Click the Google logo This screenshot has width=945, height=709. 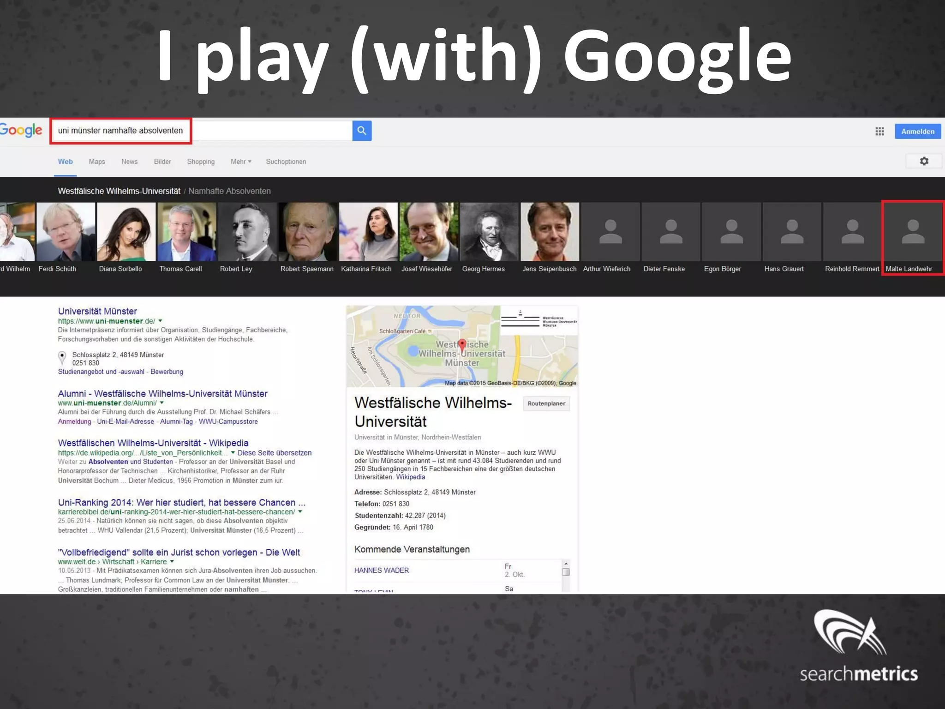21,131
